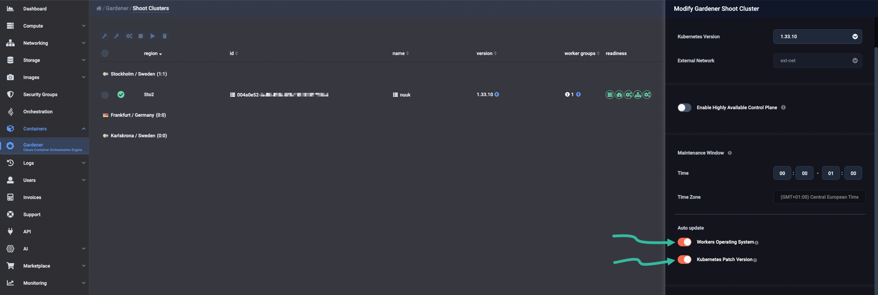The height and width of the screenshot is (295, 878).
Task: Click the info icon in worker groups cell
Action: (567, 94)
